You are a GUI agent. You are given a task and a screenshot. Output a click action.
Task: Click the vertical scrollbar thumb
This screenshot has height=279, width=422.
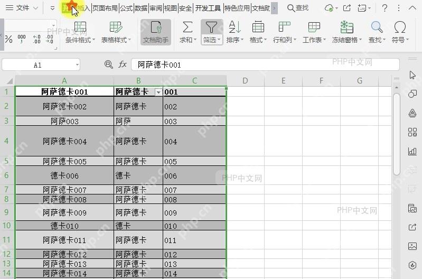click(x=396, y=134)
